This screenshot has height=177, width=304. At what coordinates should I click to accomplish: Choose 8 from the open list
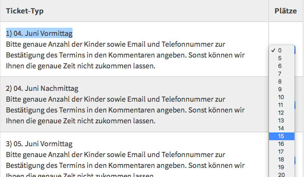coord(282,81)
